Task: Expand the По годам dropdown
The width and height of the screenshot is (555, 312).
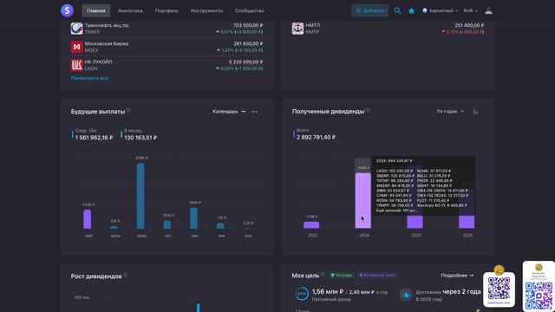Action: 450,112
